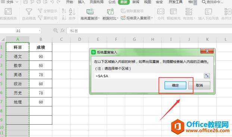Image resolution: width=232 pixels, height=137 pixels.
Task: Click the 排序 sort button
Action: (x=72, y=14)
